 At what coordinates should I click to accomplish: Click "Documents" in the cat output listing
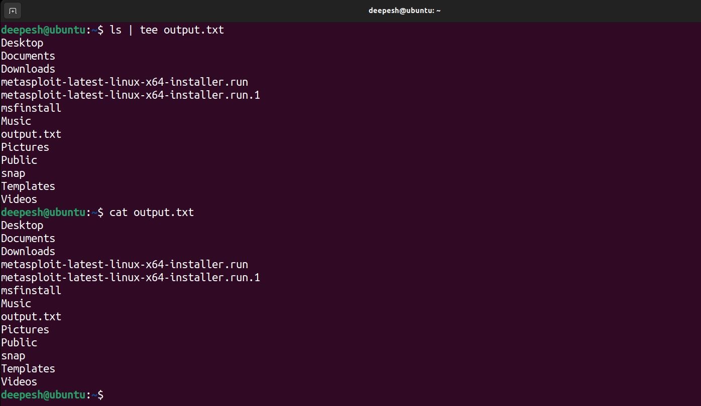pos(28,239)
